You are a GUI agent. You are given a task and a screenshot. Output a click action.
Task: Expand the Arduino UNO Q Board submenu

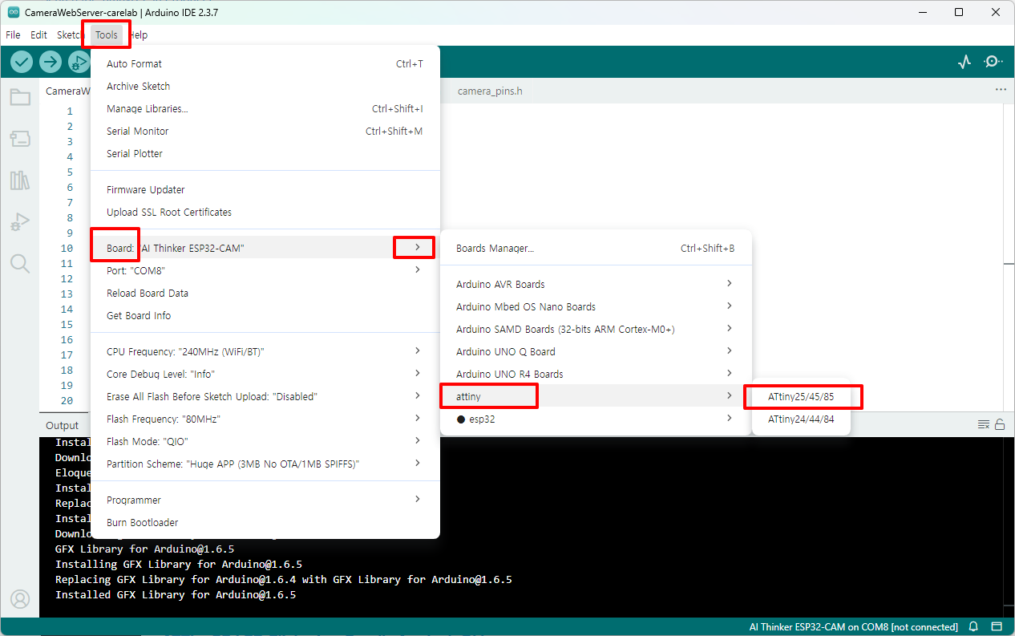(x=596, y=351)
